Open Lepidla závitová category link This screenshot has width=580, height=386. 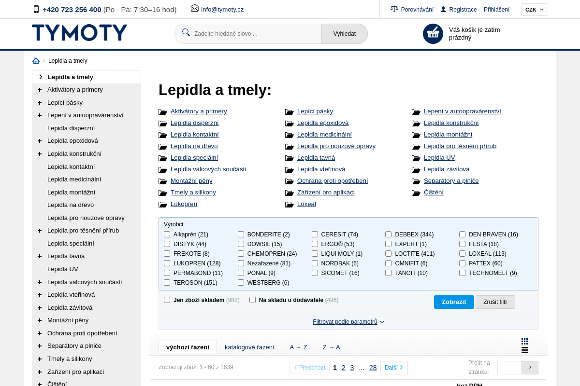tap(447, 169)
